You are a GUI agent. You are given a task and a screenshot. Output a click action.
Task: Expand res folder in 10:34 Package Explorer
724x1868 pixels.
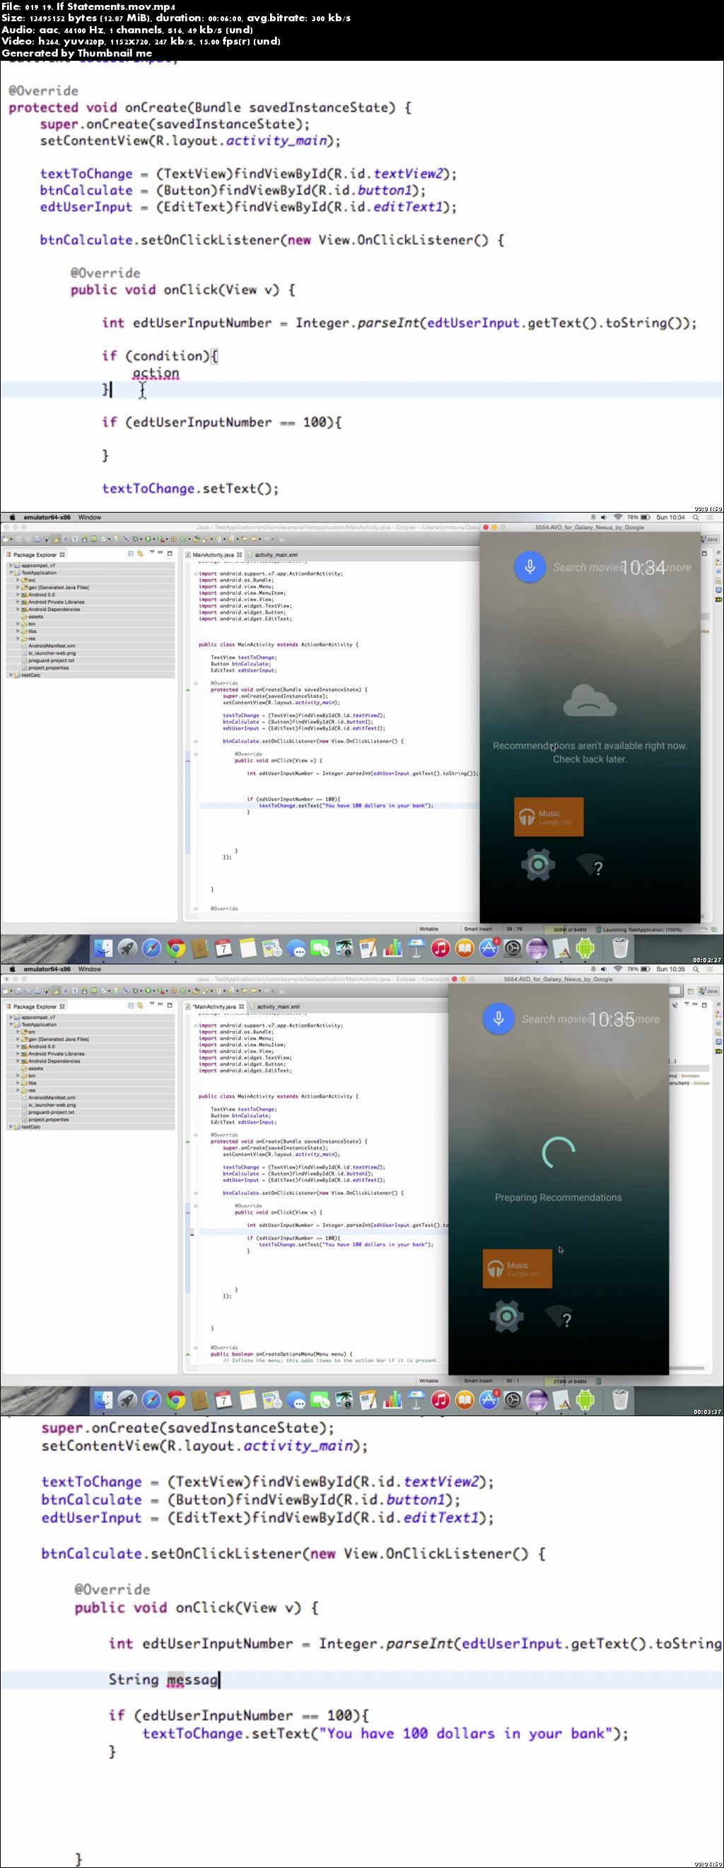pyautogui.click(x=18, y=638)
